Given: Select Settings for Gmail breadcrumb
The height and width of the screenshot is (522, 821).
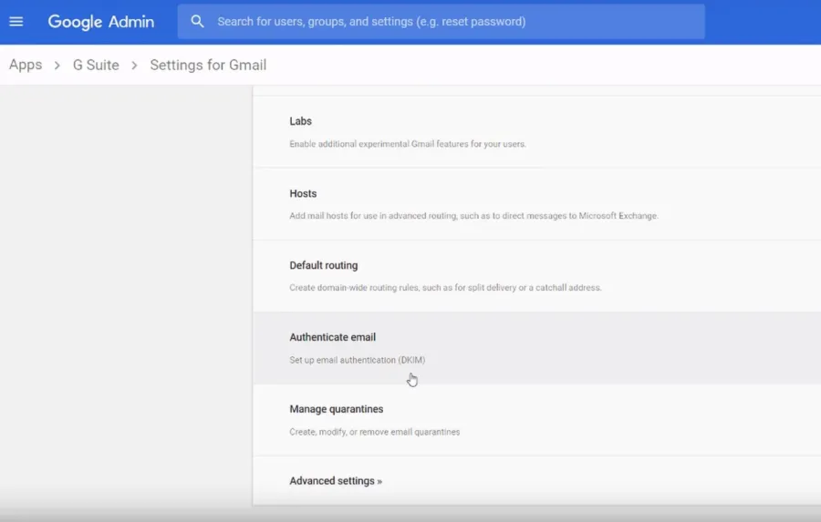Looking at the screenshot, I should coord(208,65).
